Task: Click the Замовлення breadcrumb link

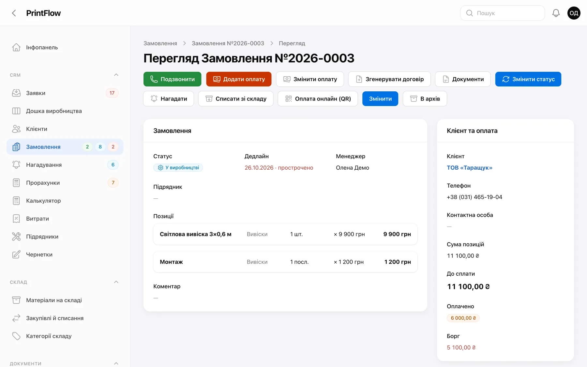Action: tap(160, 43)
